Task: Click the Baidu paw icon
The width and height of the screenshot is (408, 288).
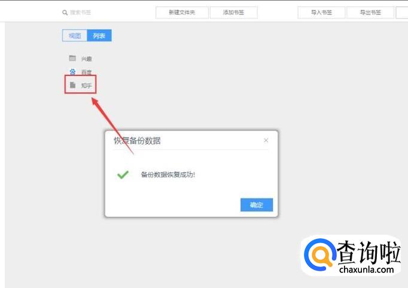Action: (x=72, y=71)
